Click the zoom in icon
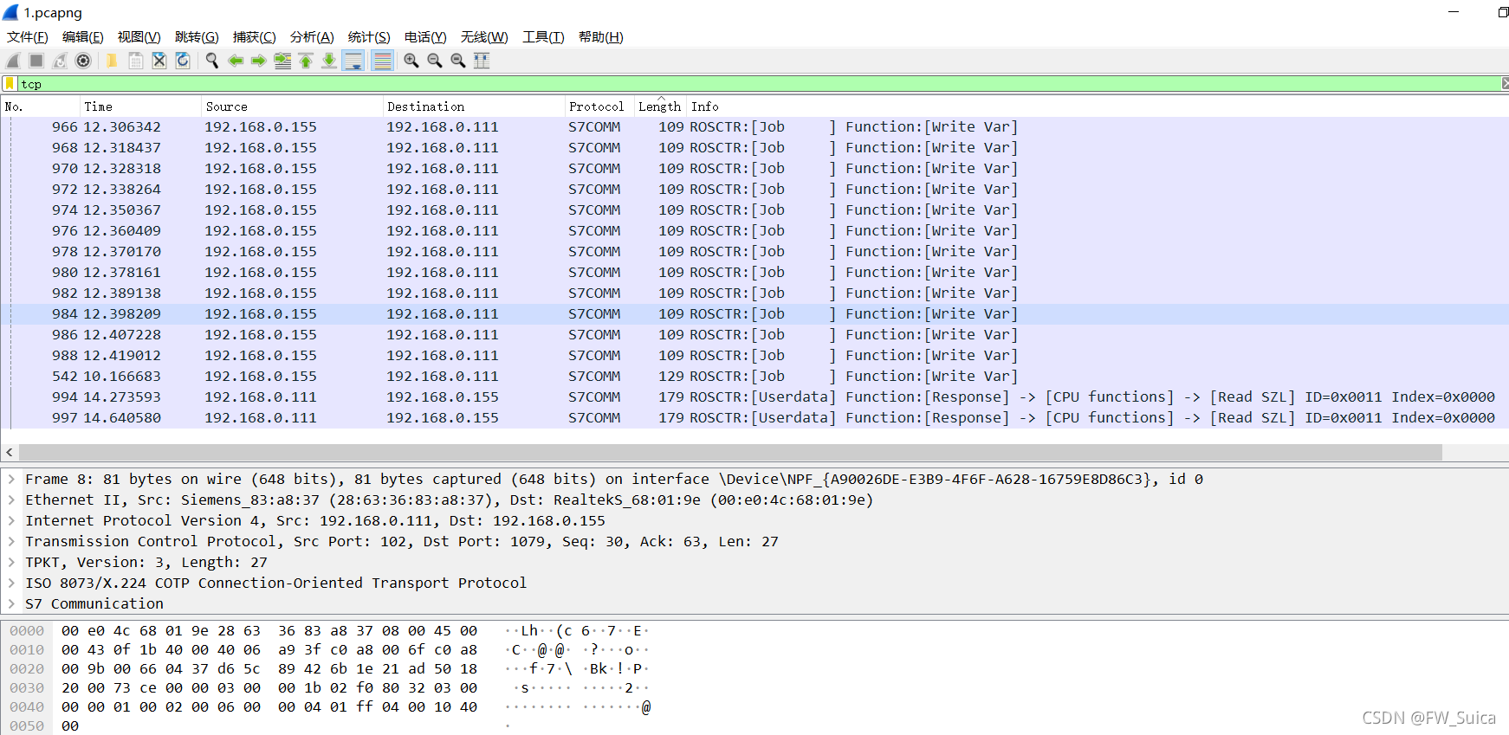The width and height of the screenshot is (1509, 735). 411,61
